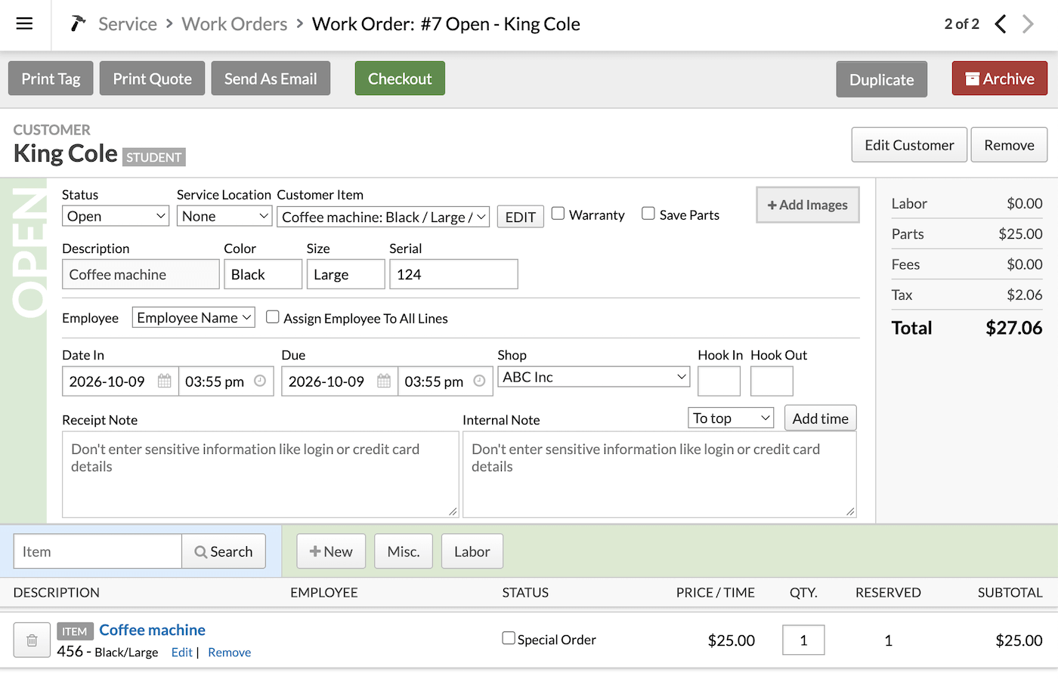Open the Due time clock icon
This screenshot has width=1058, height=679.
tap(479, 381)
